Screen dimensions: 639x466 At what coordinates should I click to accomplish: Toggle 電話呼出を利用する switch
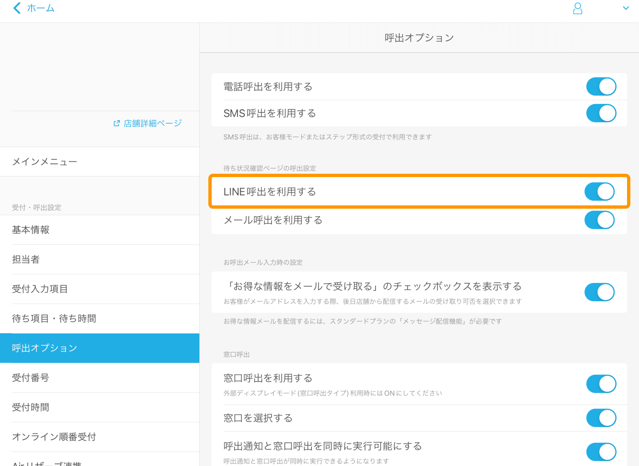point(601,87)
